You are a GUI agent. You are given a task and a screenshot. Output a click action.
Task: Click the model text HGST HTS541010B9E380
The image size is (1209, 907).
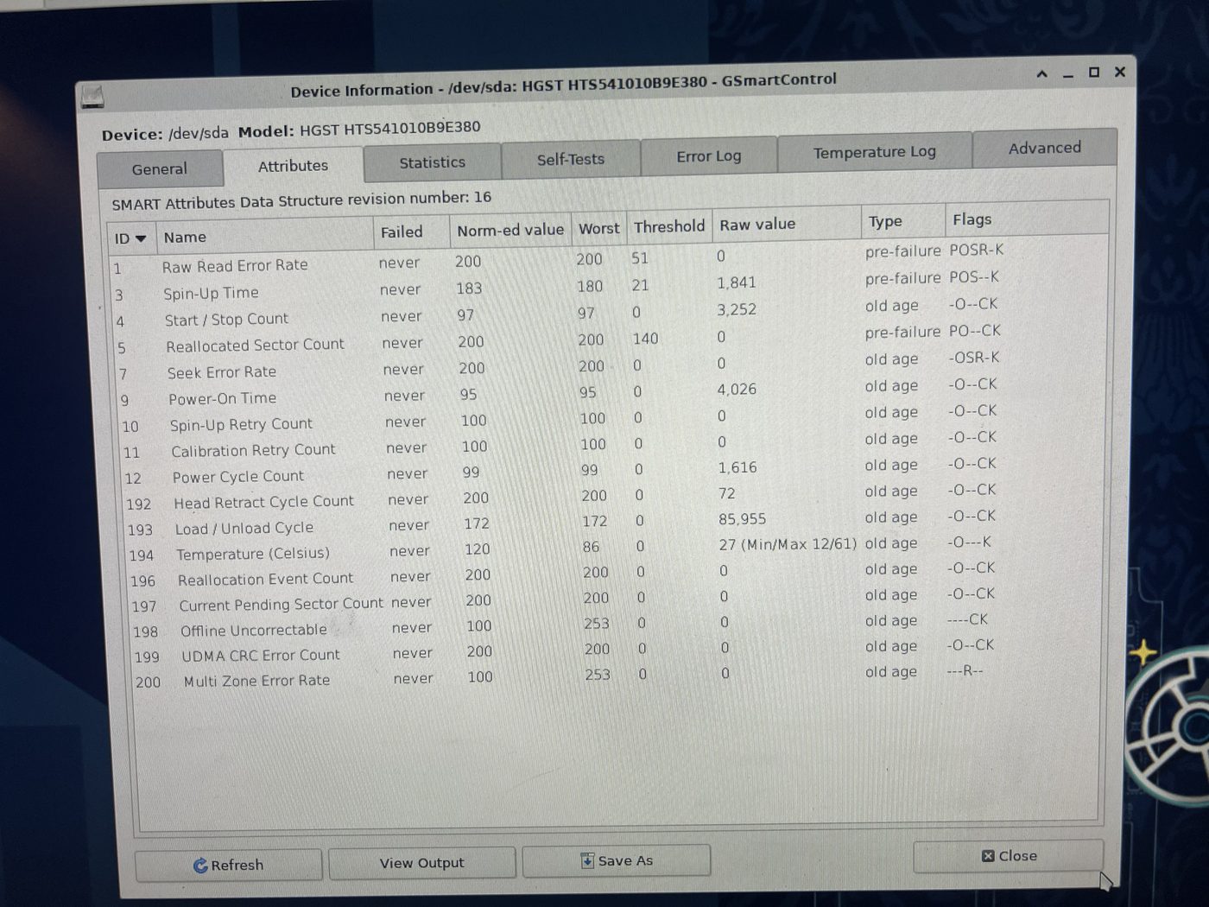pyautogui.click(x=389, y=129)
